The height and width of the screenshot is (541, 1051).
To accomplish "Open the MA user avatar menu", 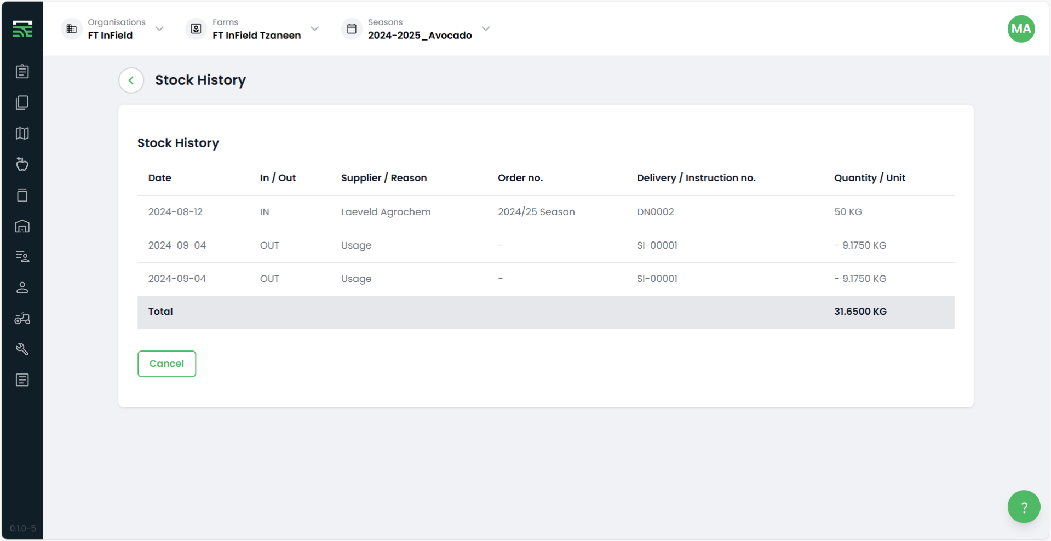I will [x=1021, y=29].
